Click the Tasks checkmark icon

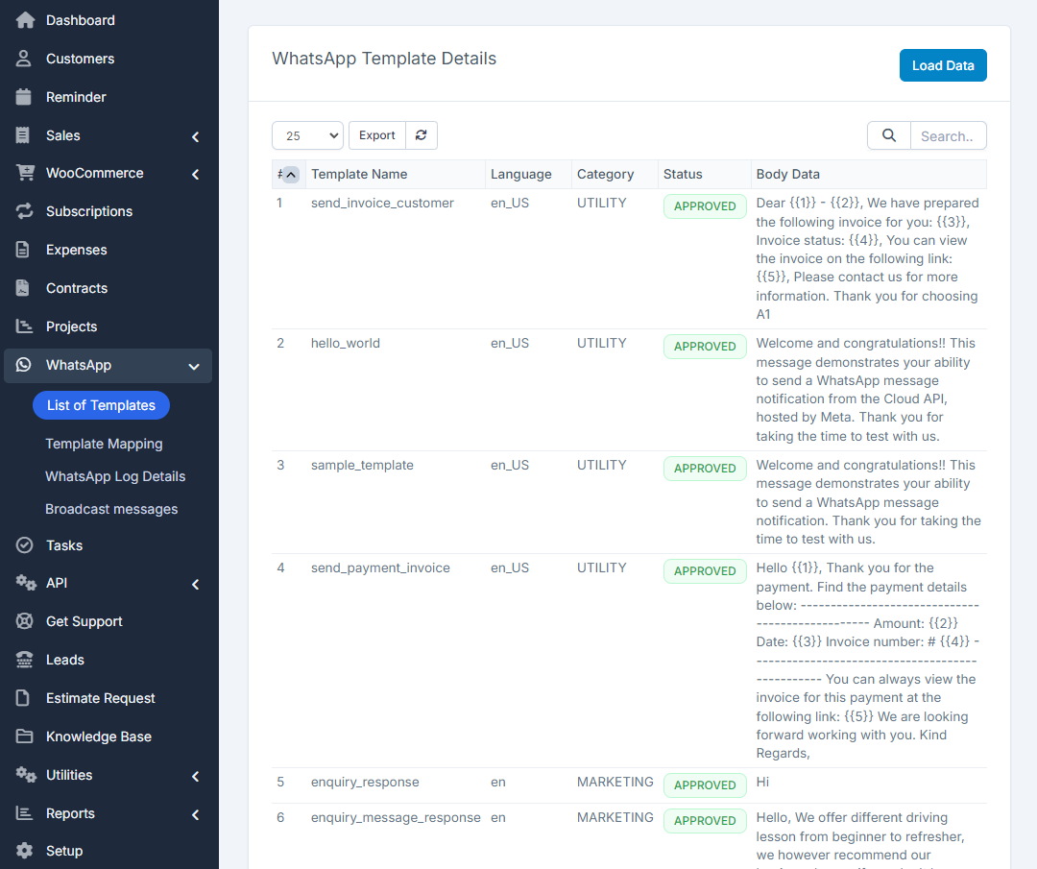22,544
